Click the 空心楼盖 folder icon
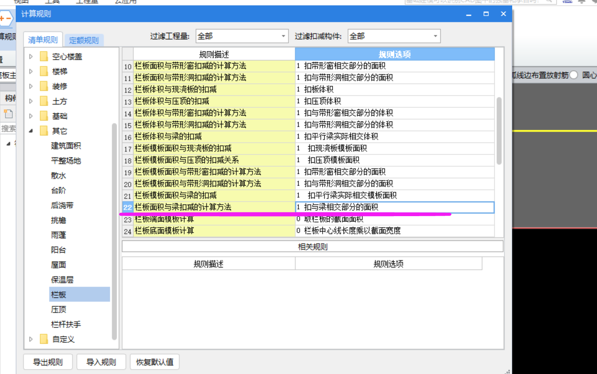Viewport: 597px width, 374px height. 44,57
